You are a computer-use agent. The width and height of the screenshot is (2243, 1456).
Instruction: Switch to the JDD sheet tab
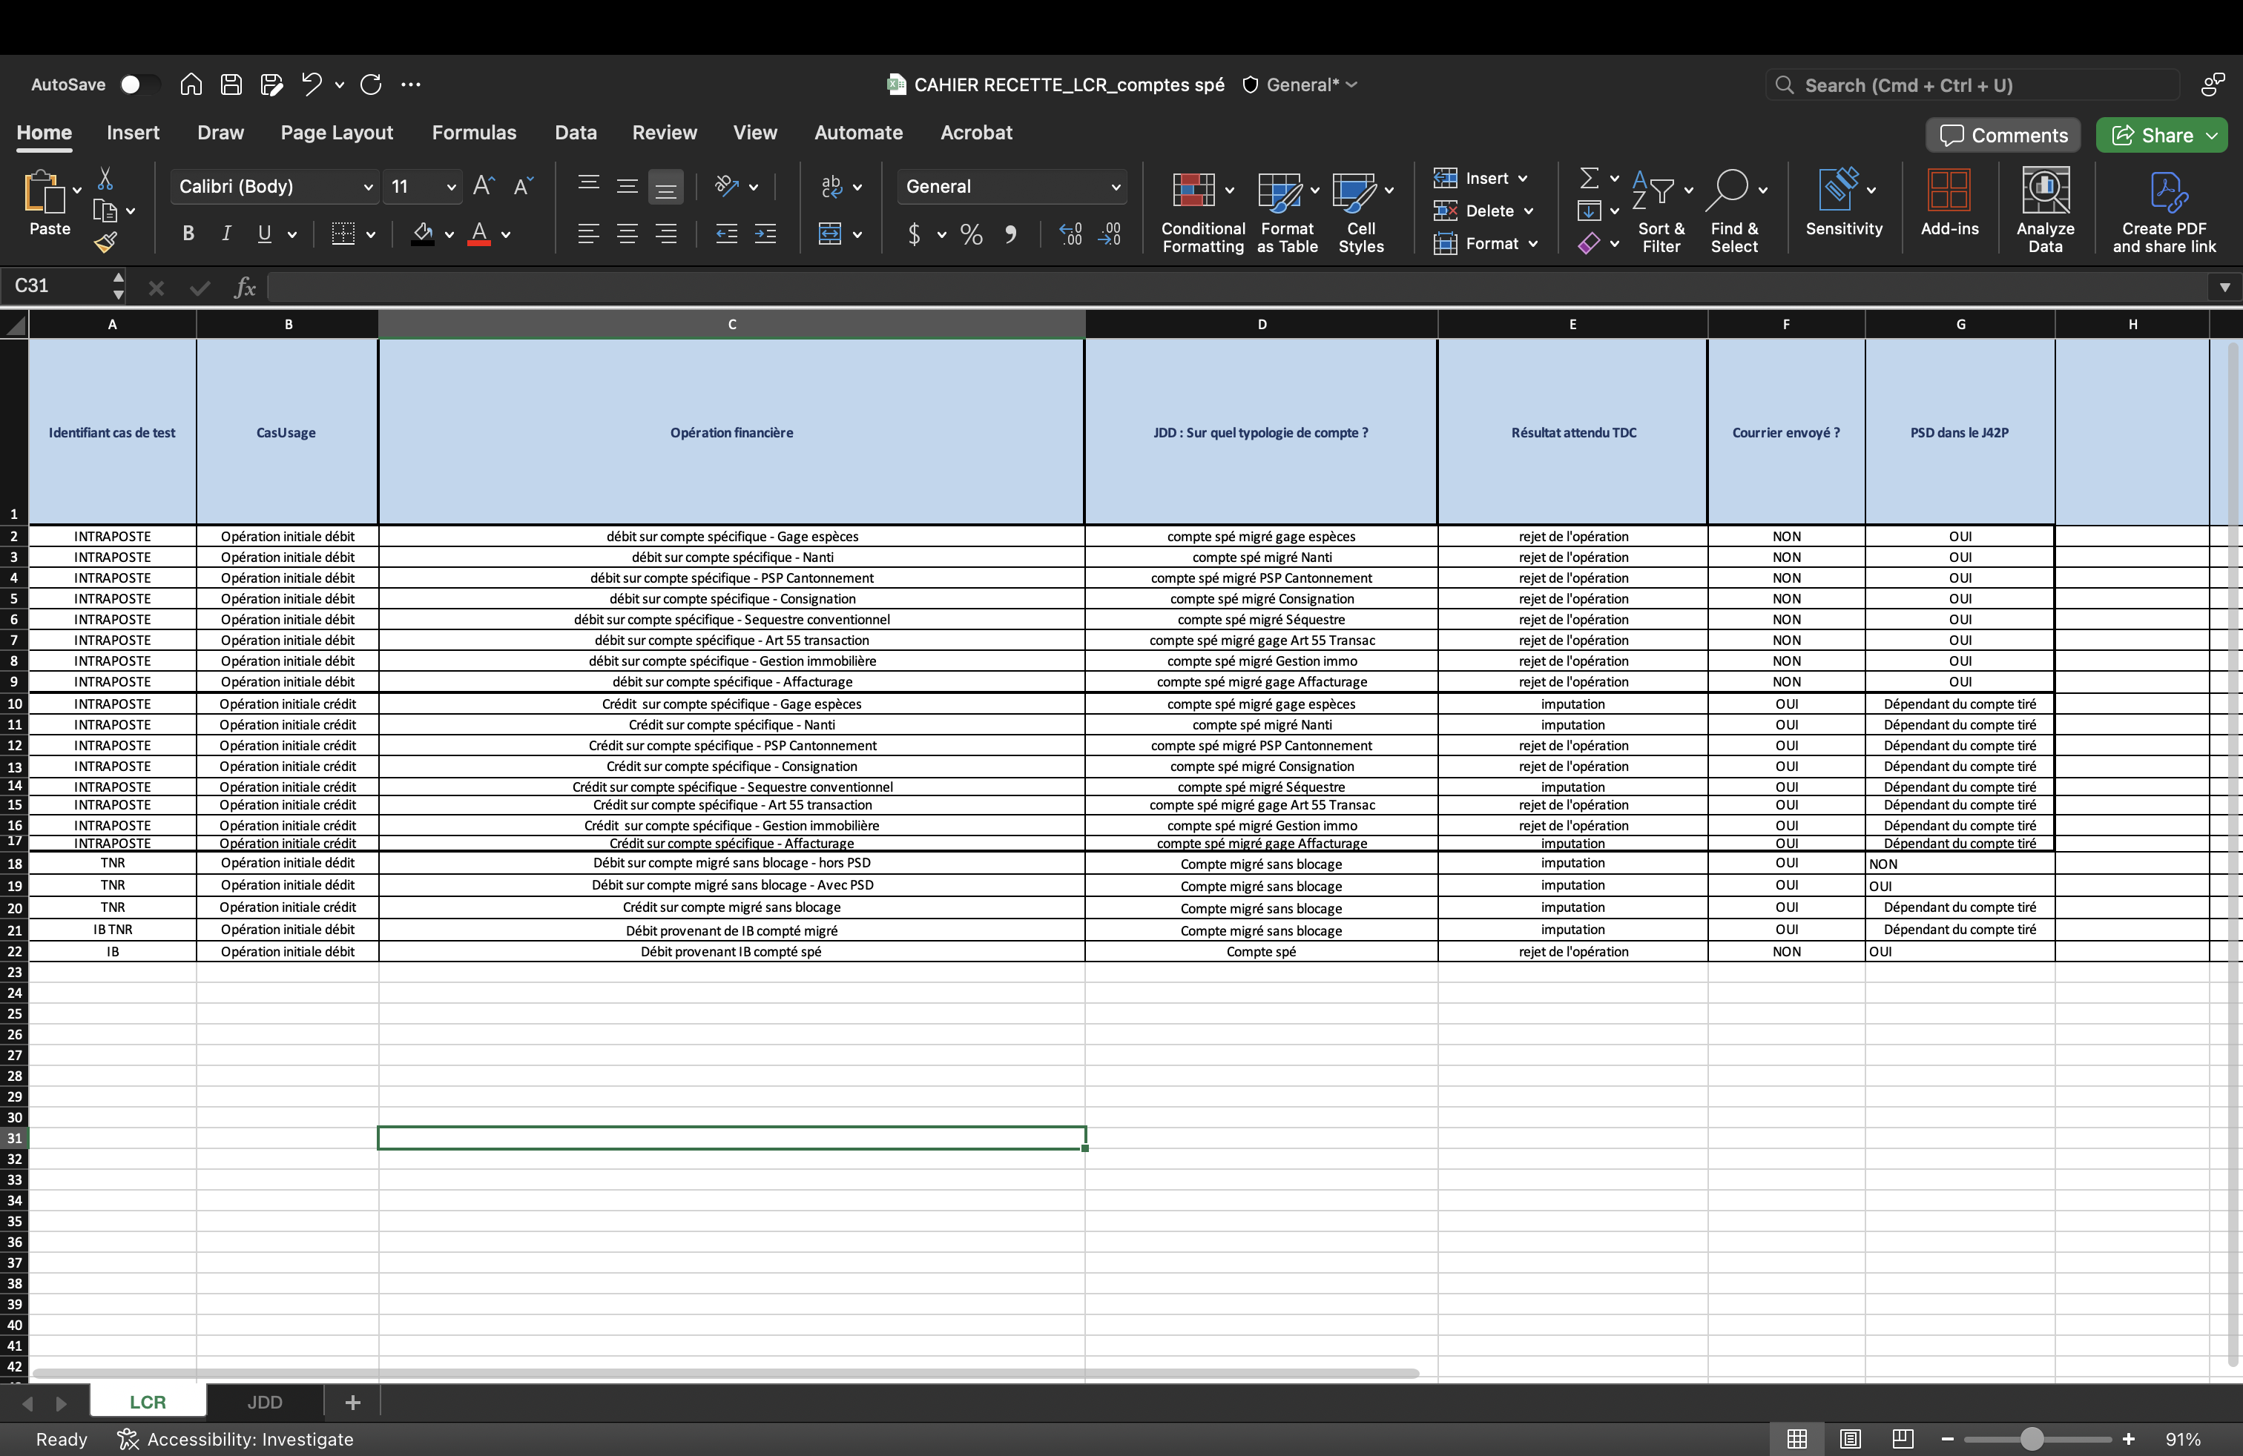click(x=265, y=1401)
